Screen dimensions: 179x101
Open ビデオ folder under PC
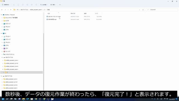[7, 49]
